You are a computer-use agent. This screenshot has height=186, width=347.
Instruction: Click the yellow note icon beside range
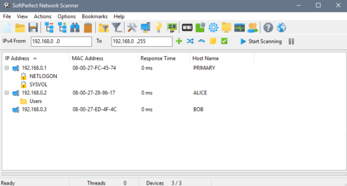pyautogui.click(x=213, y=41)
